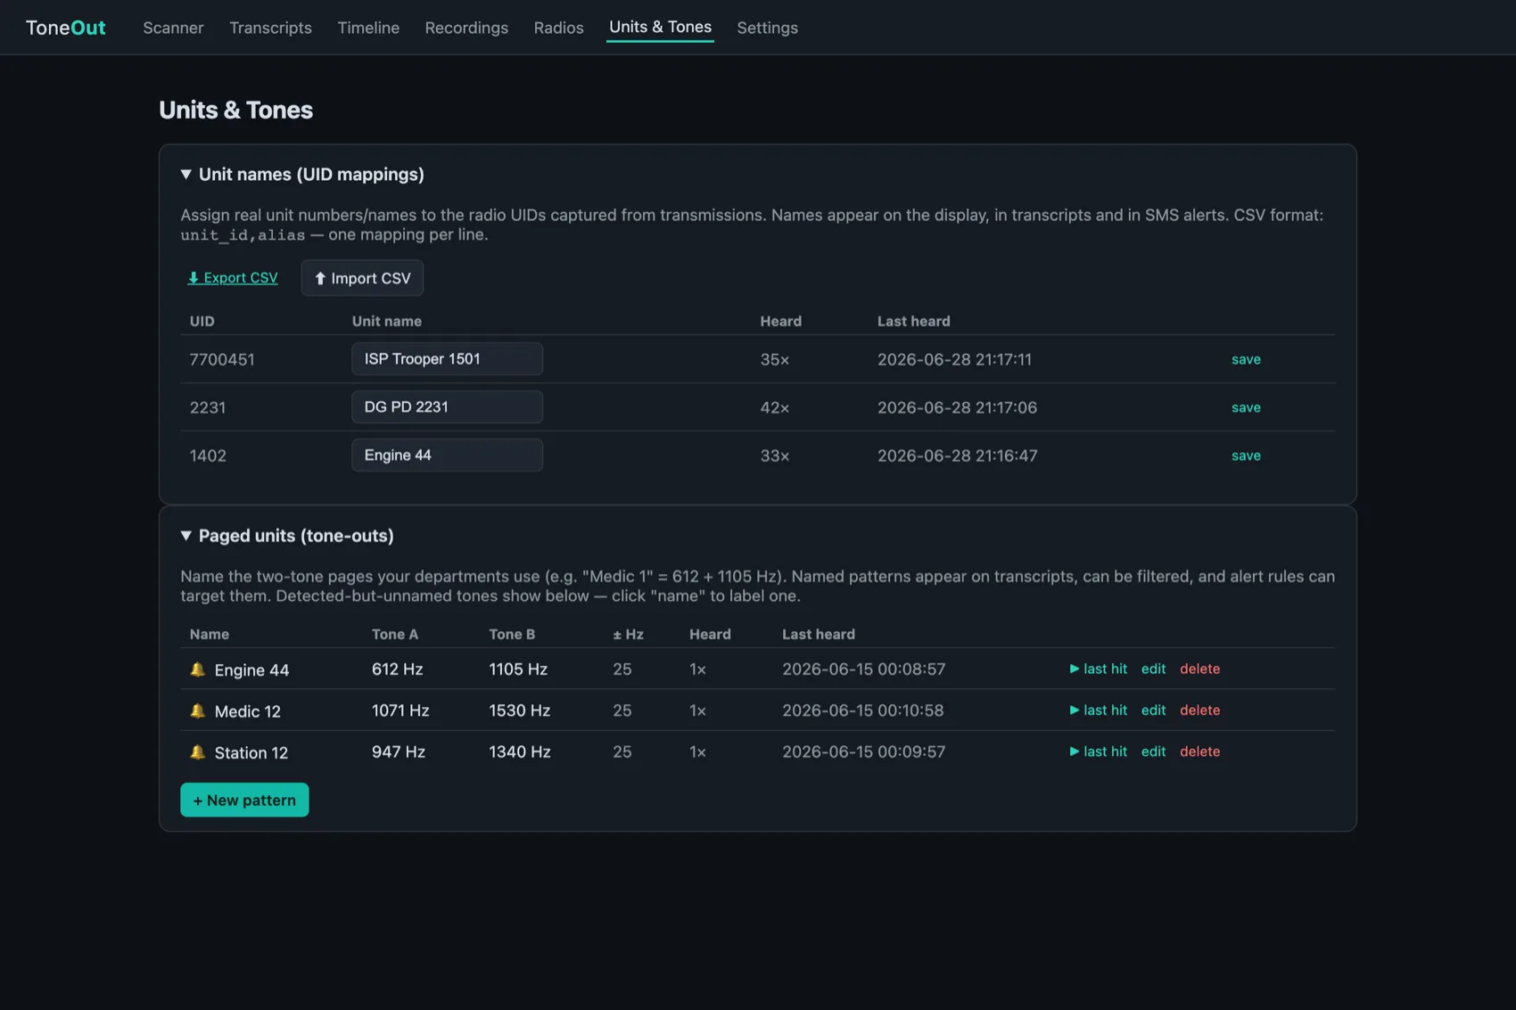The width and height of the screenshot is (1516, 1010).
Task: Edit the Medic 12 tone pattern
Action: [x=1153, y=710]
